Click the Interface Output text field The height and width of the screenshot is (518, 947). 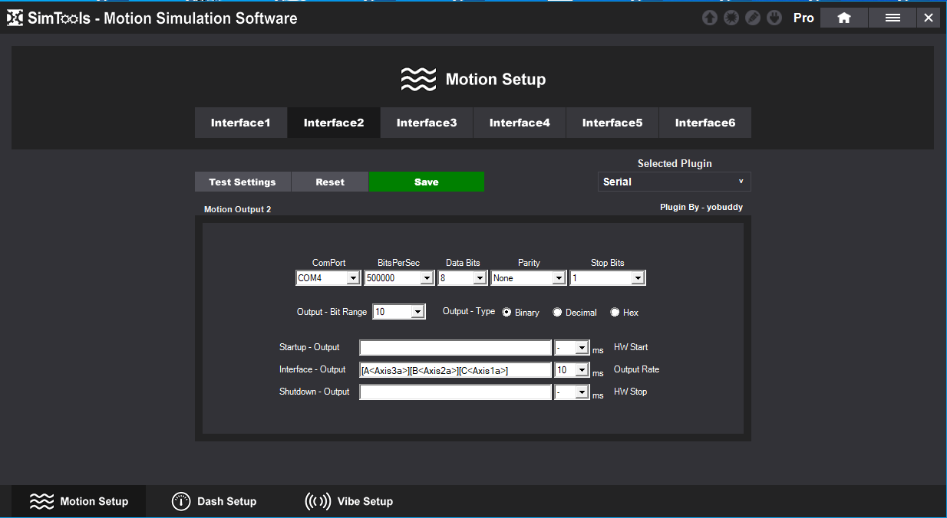pos(456,370)
